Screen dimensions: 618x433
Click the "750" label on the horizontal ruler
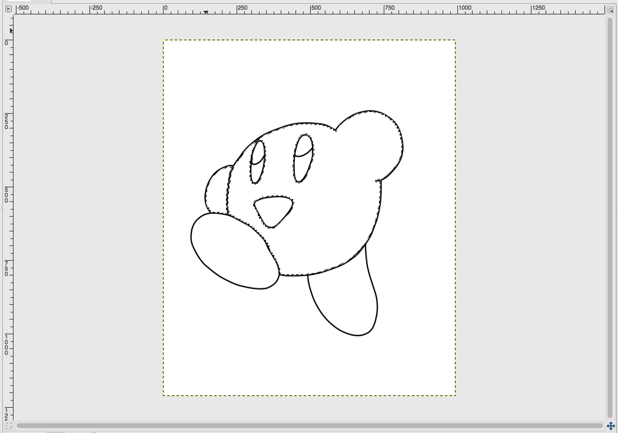click(x=390, y=8)
